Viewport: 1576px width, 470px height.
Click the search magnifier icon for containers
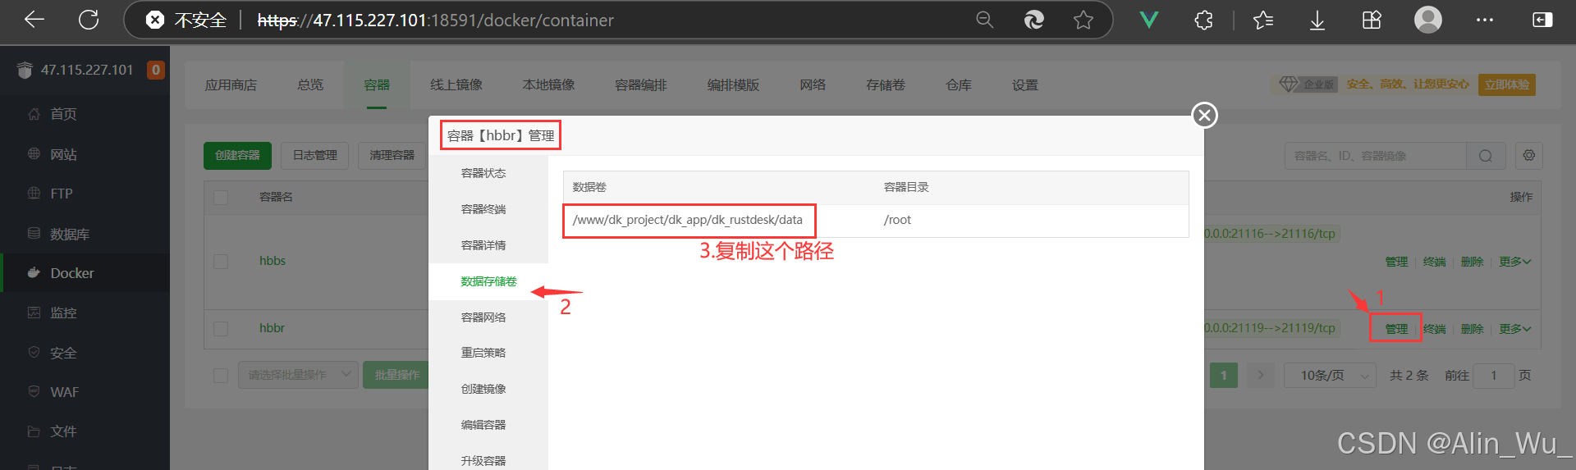(1486, 156)
